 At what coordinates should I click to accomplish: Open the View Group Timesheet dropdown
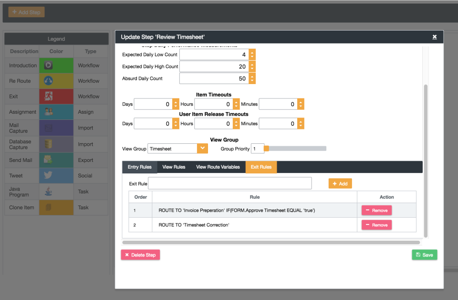click(202, 148)
